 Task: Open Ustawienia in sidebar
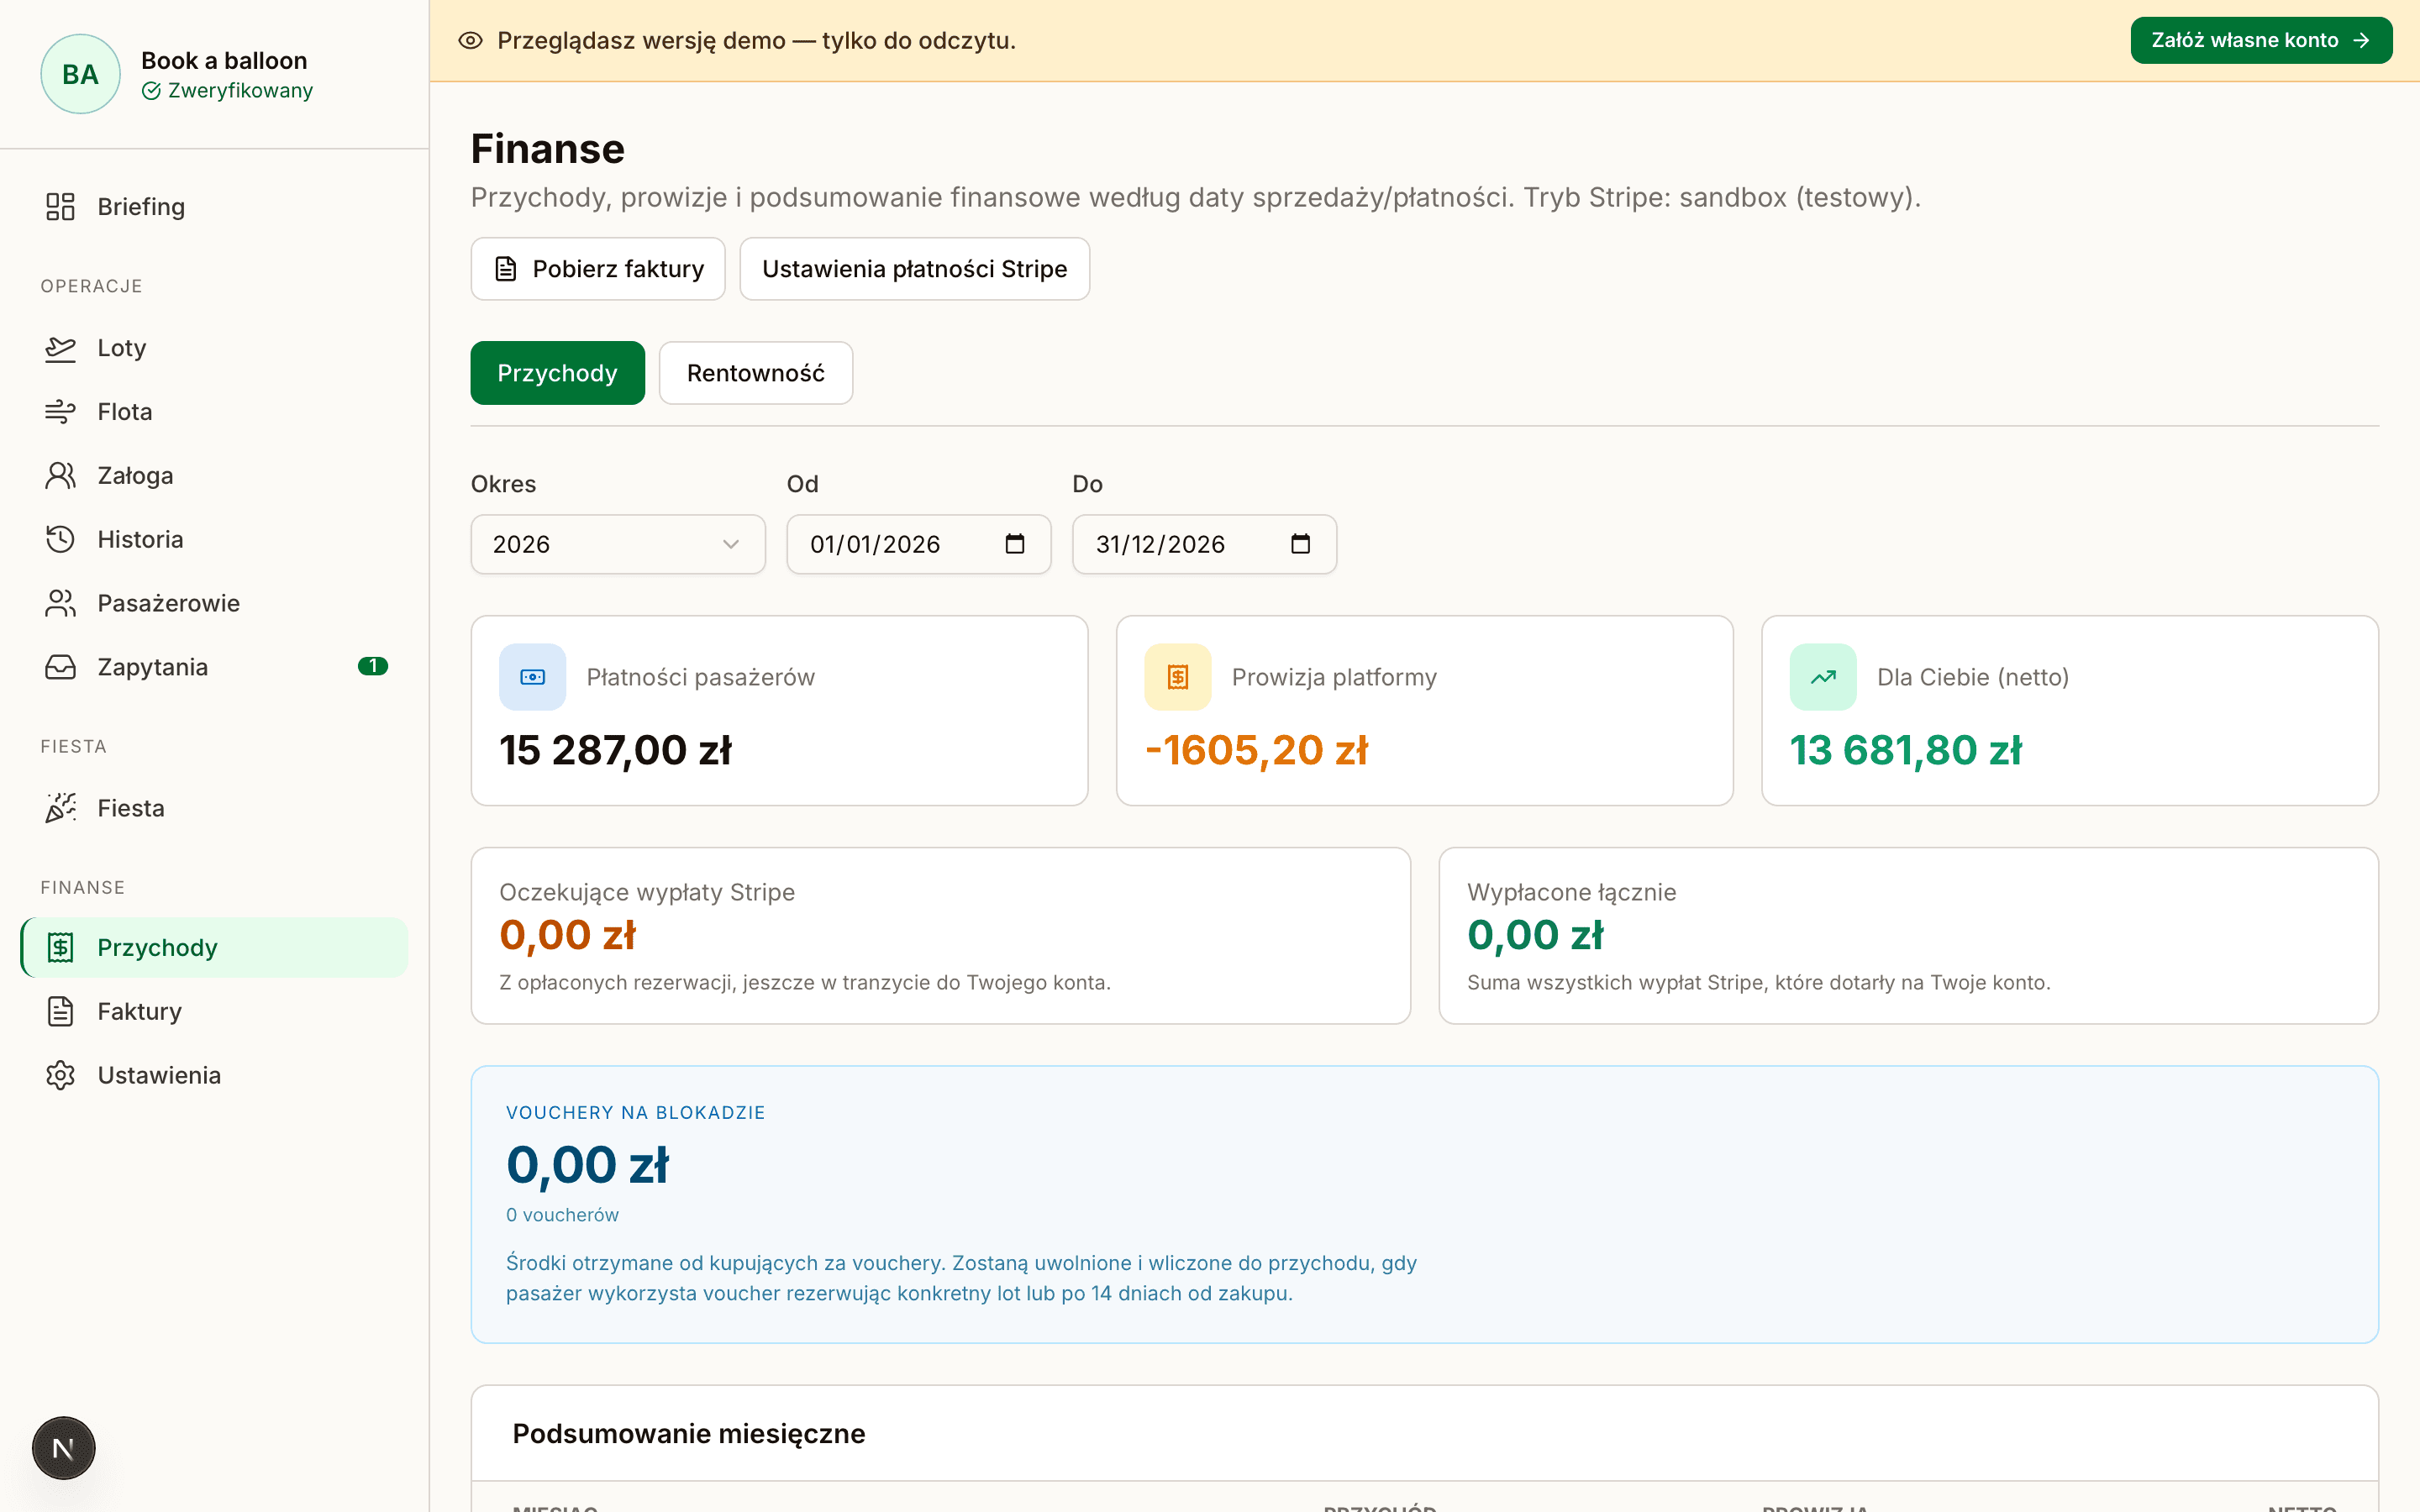214,1075
